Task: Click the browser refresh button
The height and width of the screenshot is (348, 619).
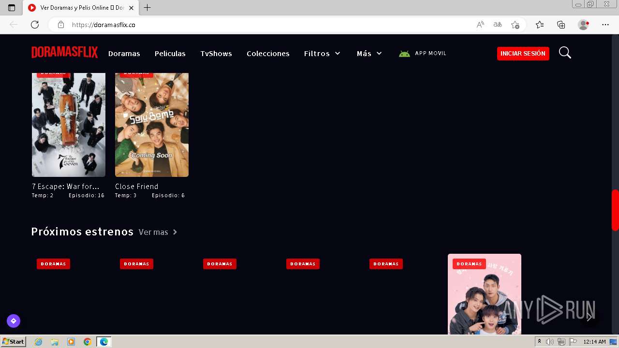Action: [x=35, y=25]
